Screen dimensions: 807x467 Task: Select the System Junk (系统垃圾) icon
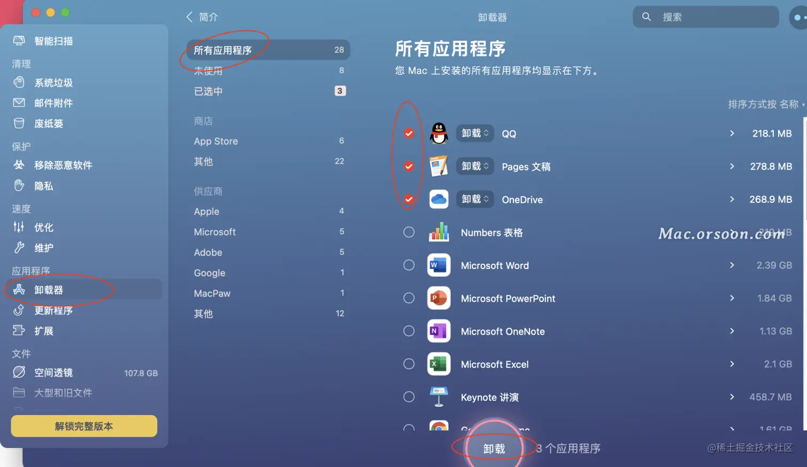[x=19, y=82]
